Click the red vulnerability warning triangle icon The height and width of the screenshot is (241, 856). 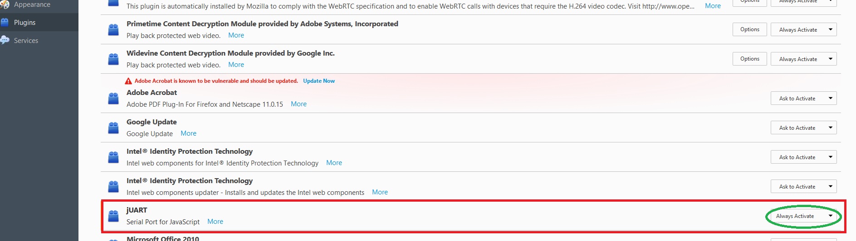click(x=128, y=81)
